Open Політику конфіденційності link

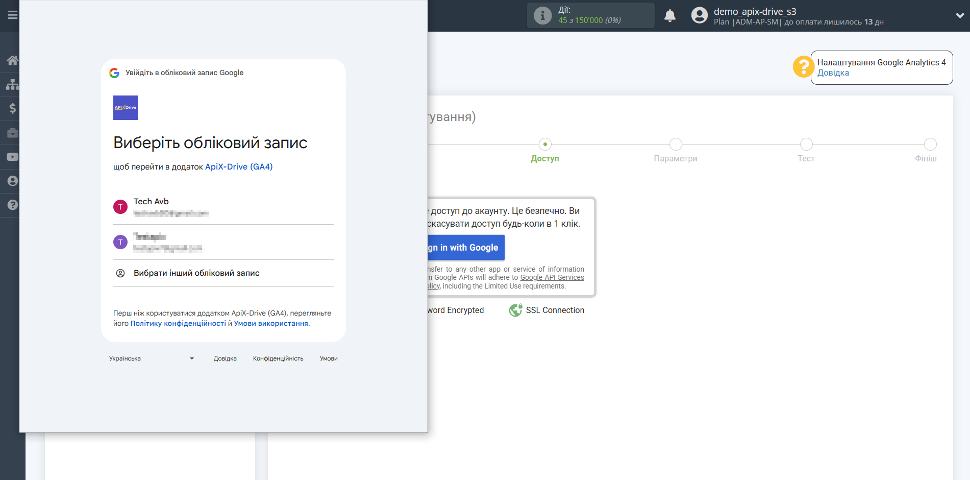[178, 323]
